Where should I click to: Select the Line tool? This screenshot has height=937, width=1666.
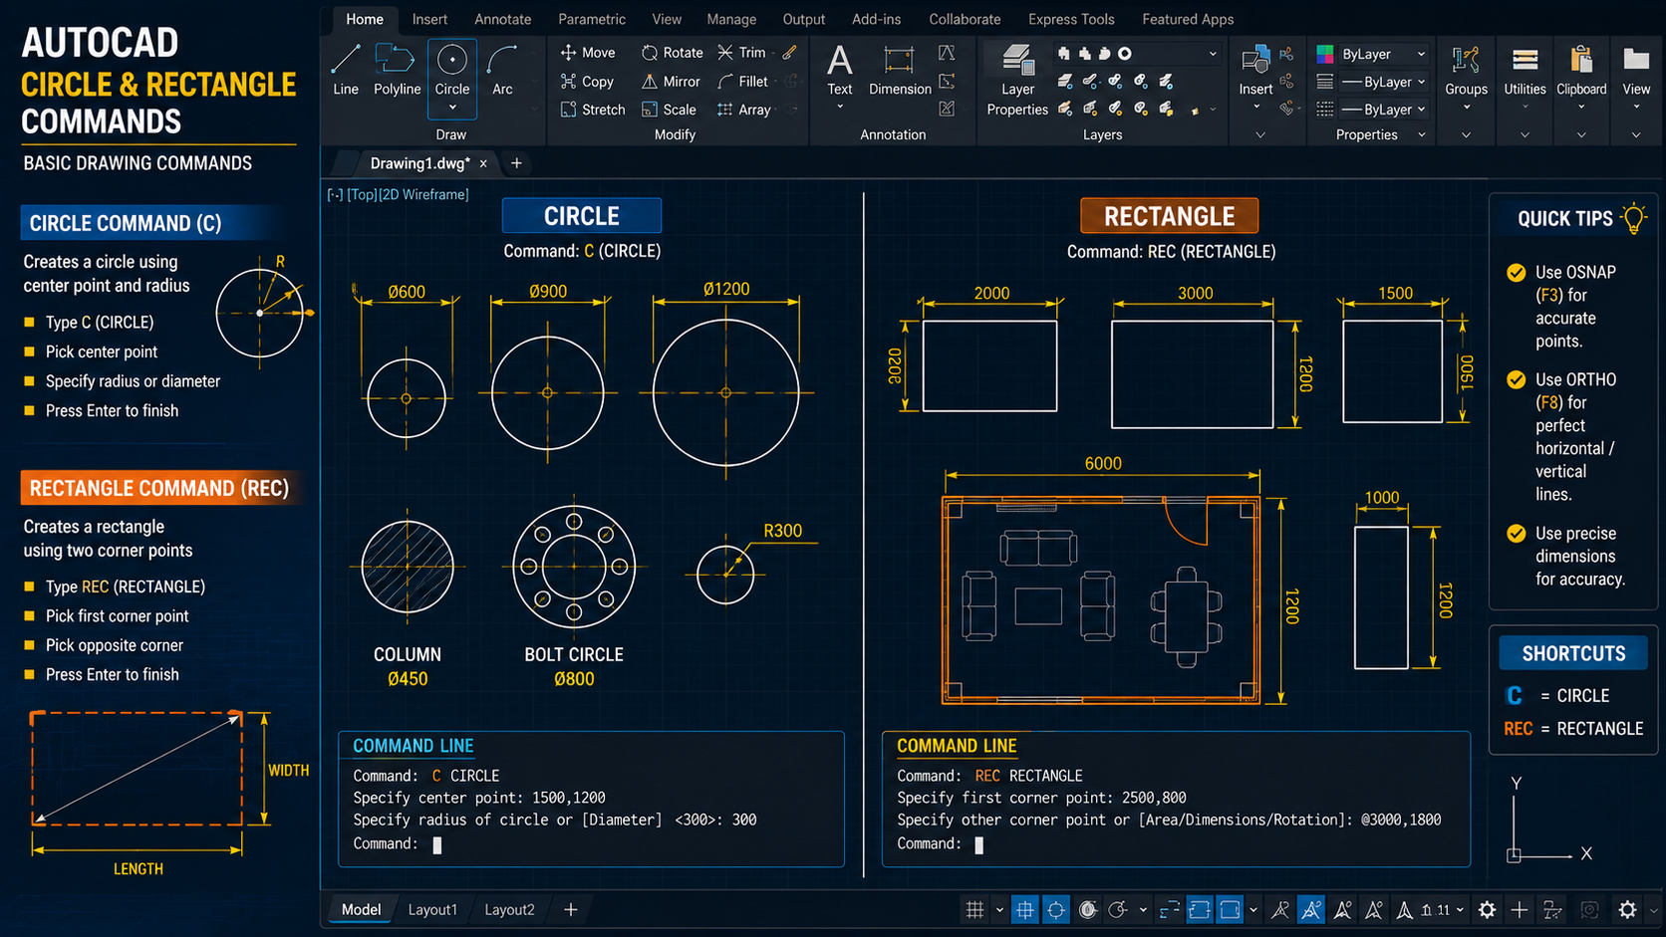(346, 70)
